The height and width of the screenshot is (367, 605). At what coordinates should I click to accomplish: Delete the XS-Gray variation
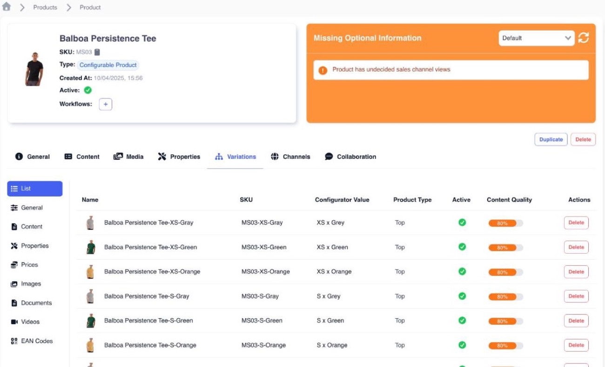[x=576, y=223]
